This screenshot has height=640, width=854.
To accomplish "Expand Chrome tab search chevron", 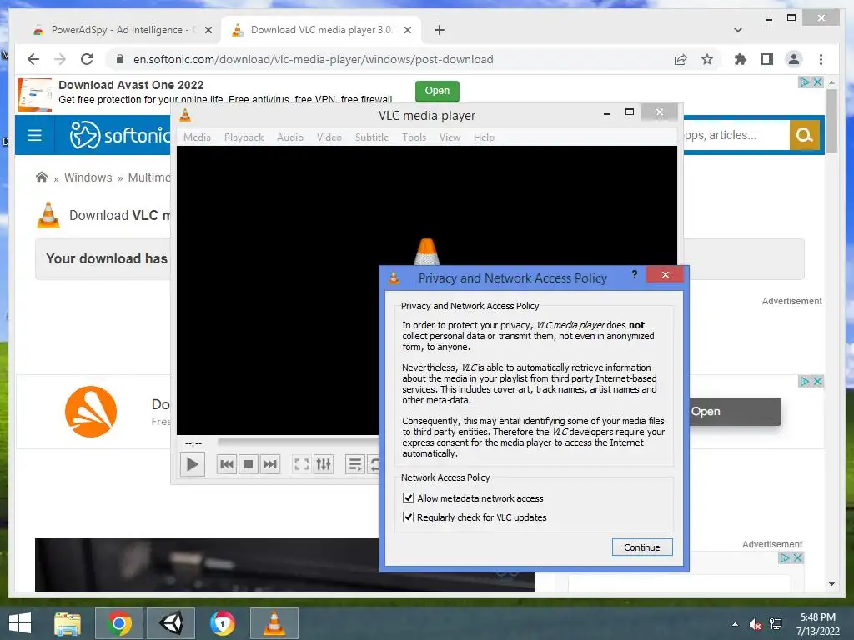I will pyautogui.click(x=738, y=30).
